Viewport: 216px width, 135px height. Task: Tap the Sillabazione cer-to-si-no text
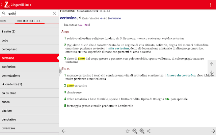pos(93,11)
